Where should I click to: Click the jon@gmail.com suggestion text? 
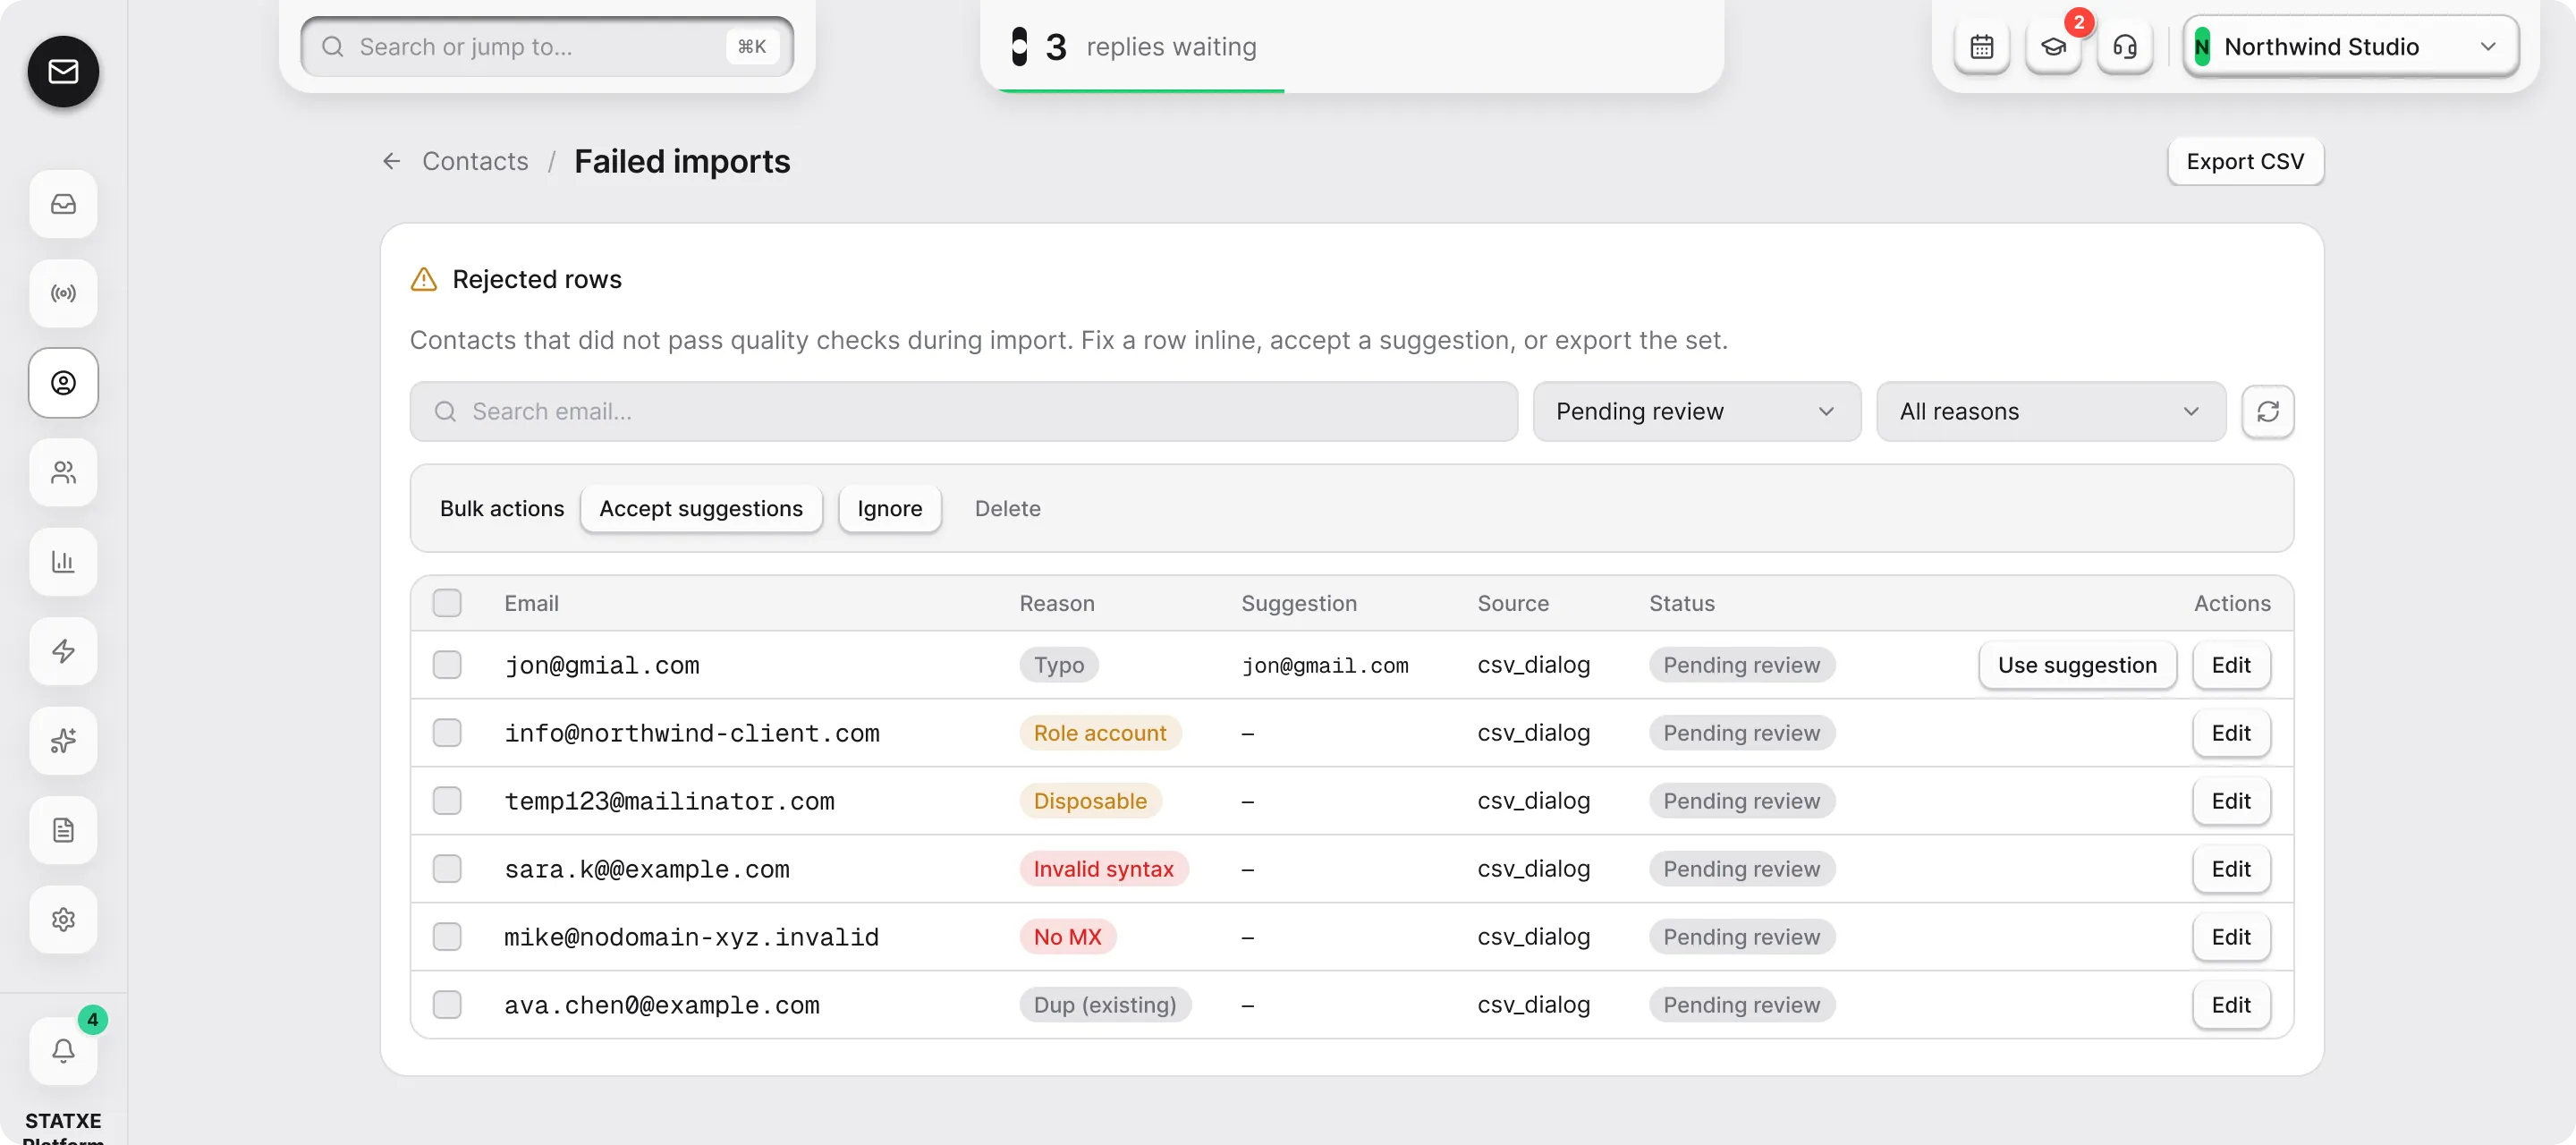(1324, 665)
